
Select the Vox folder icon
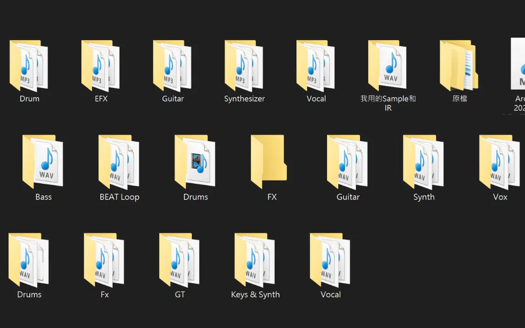pos(499,162)
